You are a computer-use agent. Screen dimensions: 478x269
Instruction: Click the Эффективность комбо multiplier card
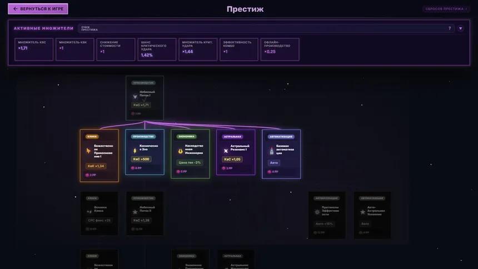pyautogui.click(x=238, y=49)
